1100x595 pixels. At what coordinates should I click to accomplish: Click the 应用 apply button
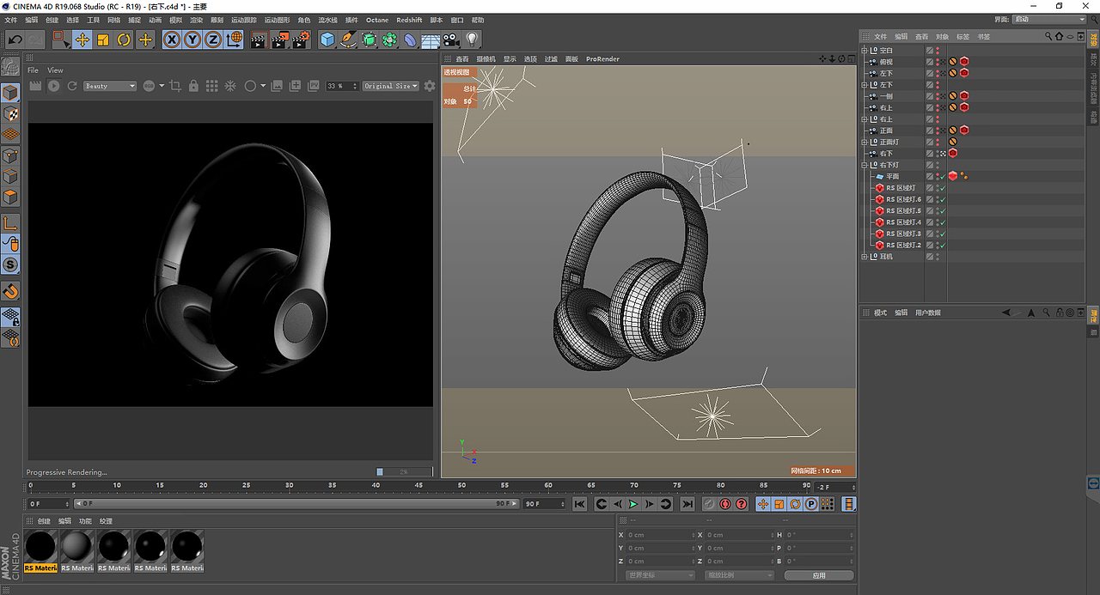pyautogui.click(x=819, y=575)
